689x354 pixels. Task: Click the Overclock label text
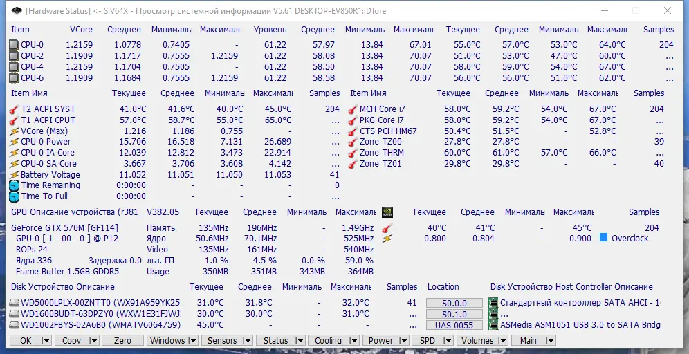pos(630,238)
